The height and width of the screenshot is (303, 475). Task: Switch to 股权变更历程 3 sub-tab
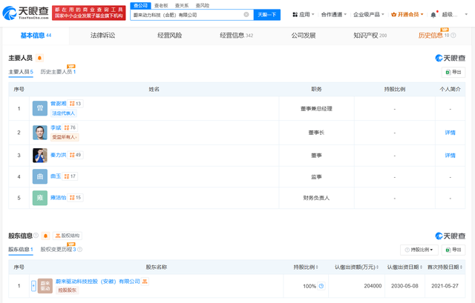pyautogui.click(x=58, y=250)
